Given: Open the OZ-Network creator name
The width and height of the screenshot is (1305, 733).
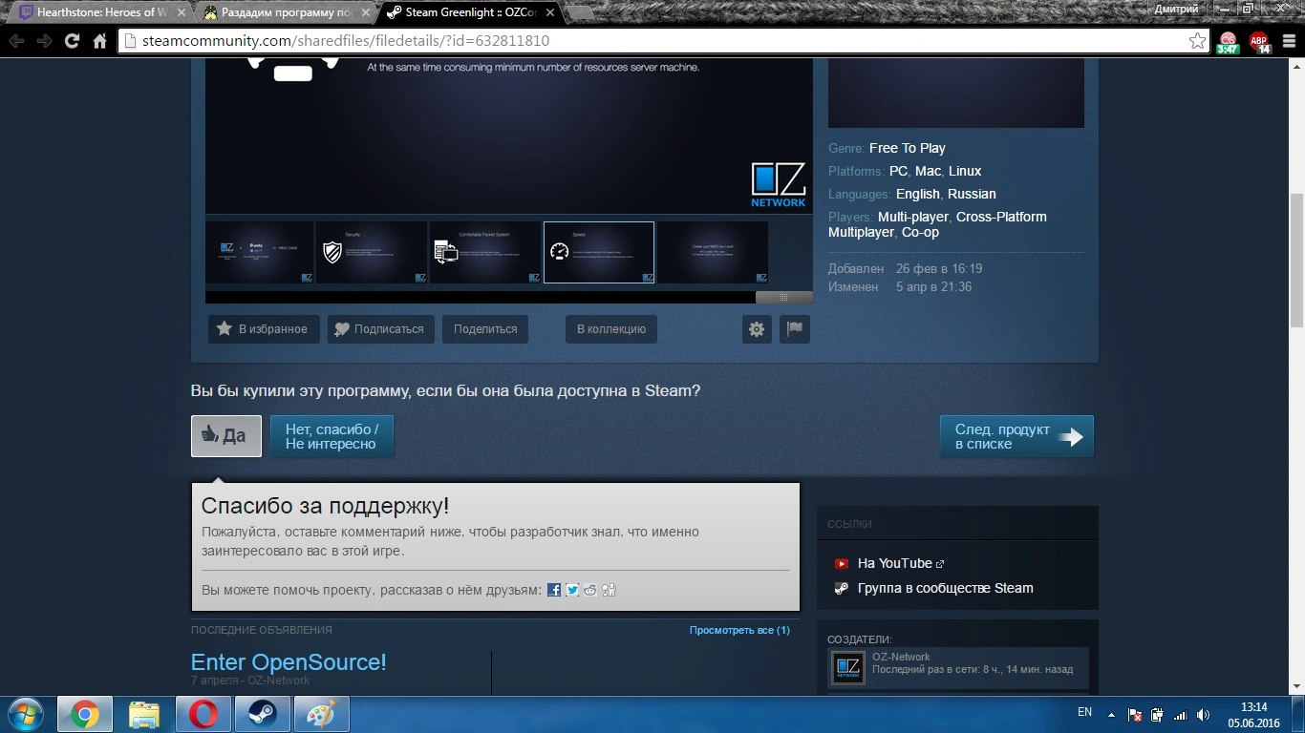Looking at the screenshot, I should pyautogui.click(x=901, y=657).
